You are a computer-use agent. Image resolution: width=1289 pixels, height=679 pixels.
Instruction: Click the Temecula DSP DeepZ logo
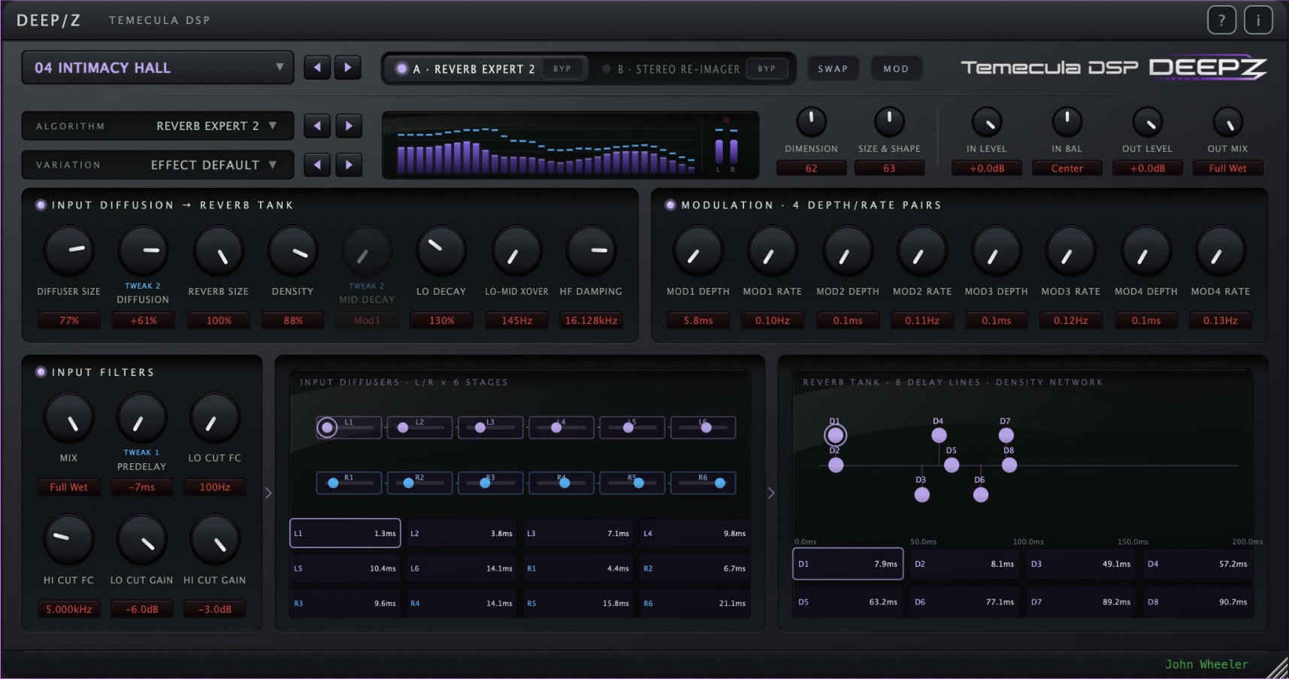pyautogui.click(x=1114, y=67)
